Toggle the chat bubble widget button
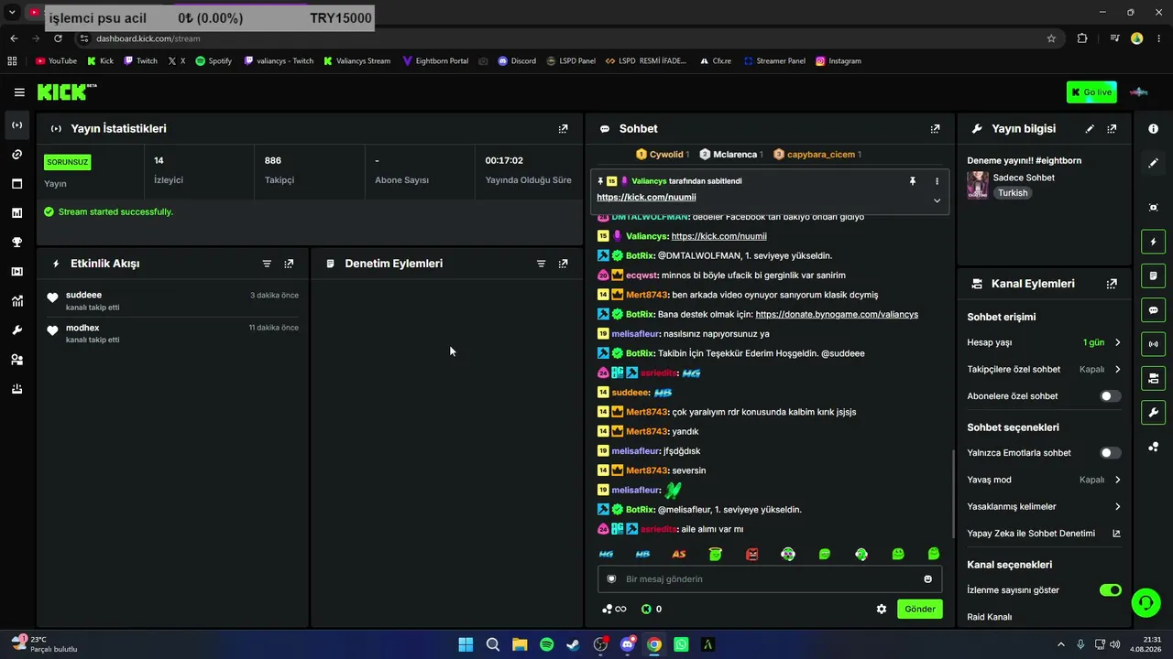 click(1153, 310)
